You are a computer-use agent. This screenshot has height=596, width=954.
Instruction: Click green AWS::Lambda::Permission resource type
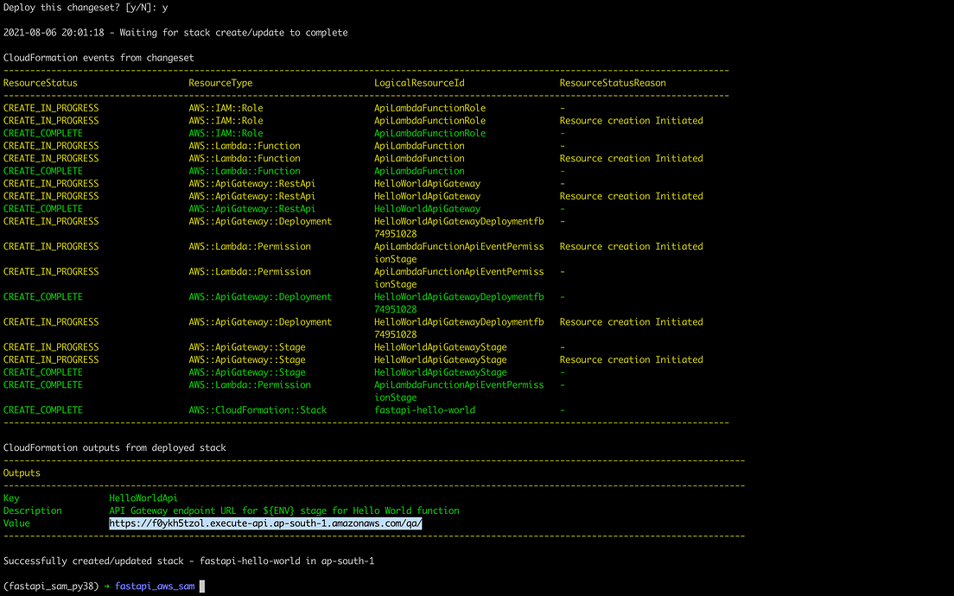pos(250,385)
